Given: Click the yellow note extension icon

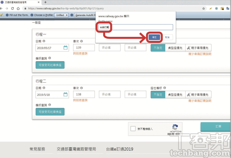Looking at the screenshot, I should [x=222, y=8].
